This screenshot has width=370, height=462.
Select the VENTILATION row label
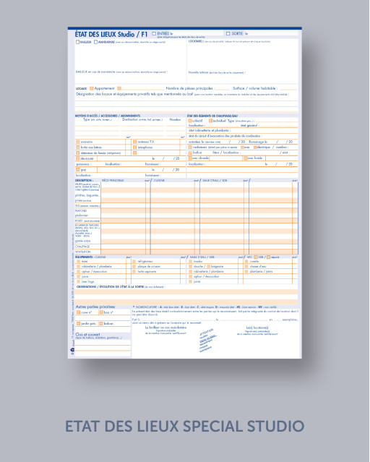coord(83,252)
